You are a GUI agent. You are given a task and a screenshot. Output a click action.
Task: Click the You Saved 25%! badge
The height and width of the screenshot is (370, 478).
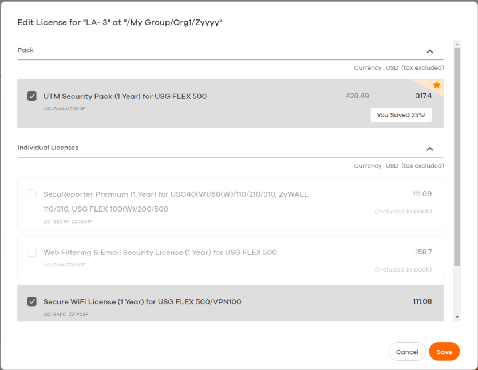pos(401,115)
